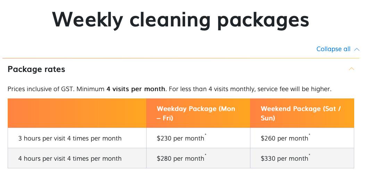Click the bold 4 visits per month text
This screenshot has width=366, height=176.
tap(136, 89)
